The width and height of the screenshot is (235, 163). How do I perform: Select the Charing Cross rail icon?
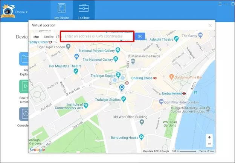155,78
